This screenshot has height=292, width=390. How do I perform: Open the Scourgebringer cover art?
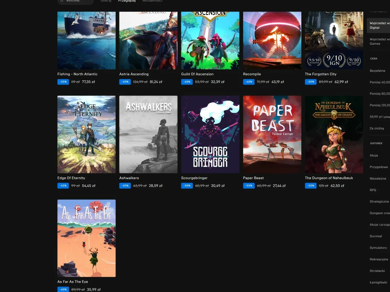(210, 134)
